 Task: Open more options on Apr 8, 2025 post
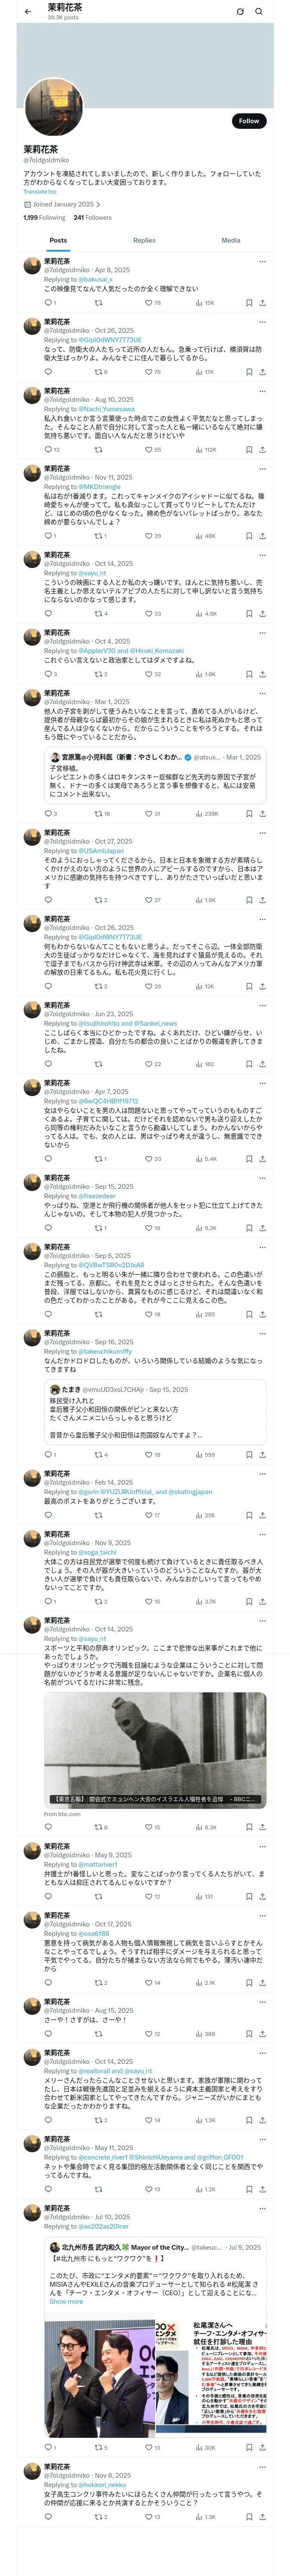[x=262, y=261]
